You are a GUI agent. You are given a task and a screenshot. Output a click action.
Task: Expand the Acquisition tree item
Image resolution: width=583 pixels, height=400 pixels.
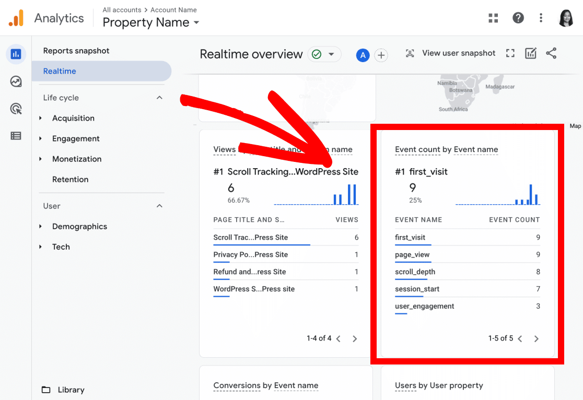click(x=41, y=119)
